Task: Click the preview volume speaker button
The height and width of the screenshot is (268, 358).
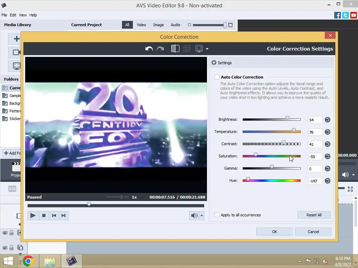Action: point(194,215)
